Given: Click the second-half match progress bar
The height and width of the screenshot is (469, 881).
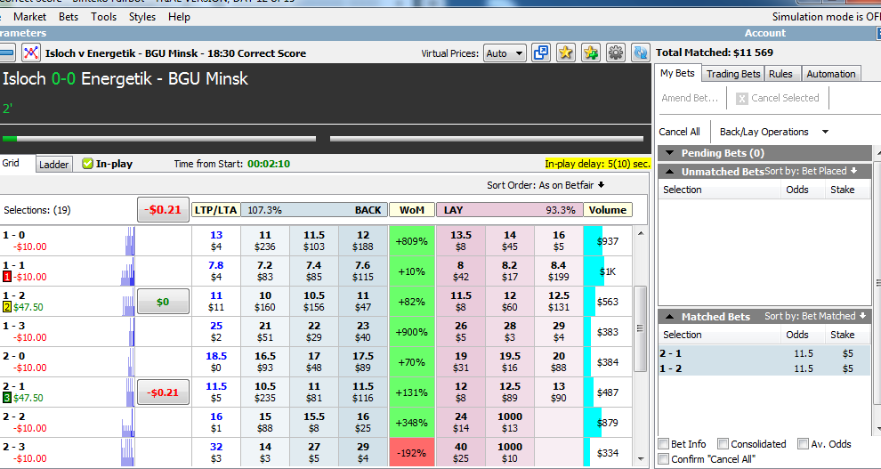Looking at the screenshot, I should (487, 138).
